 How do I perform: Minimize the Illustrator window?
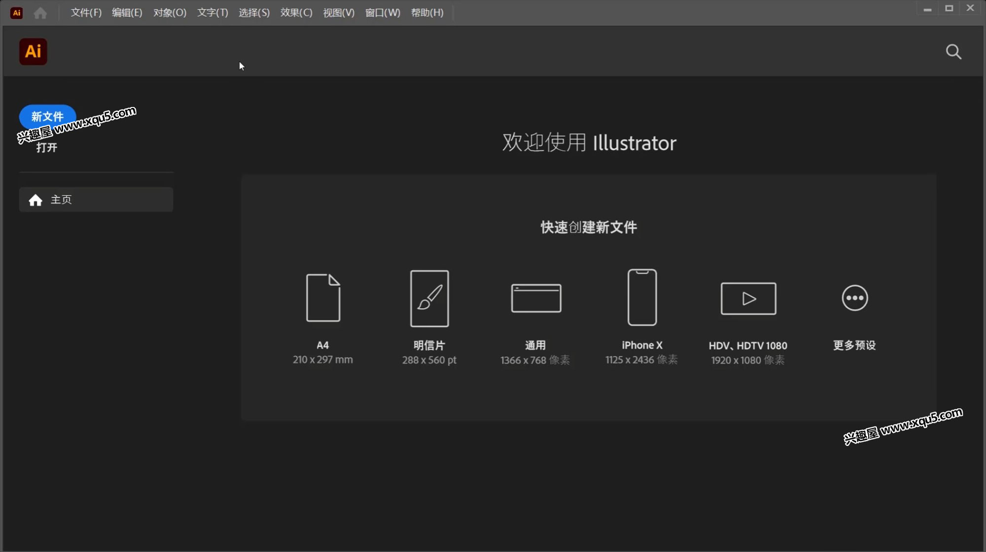(927, 9)
